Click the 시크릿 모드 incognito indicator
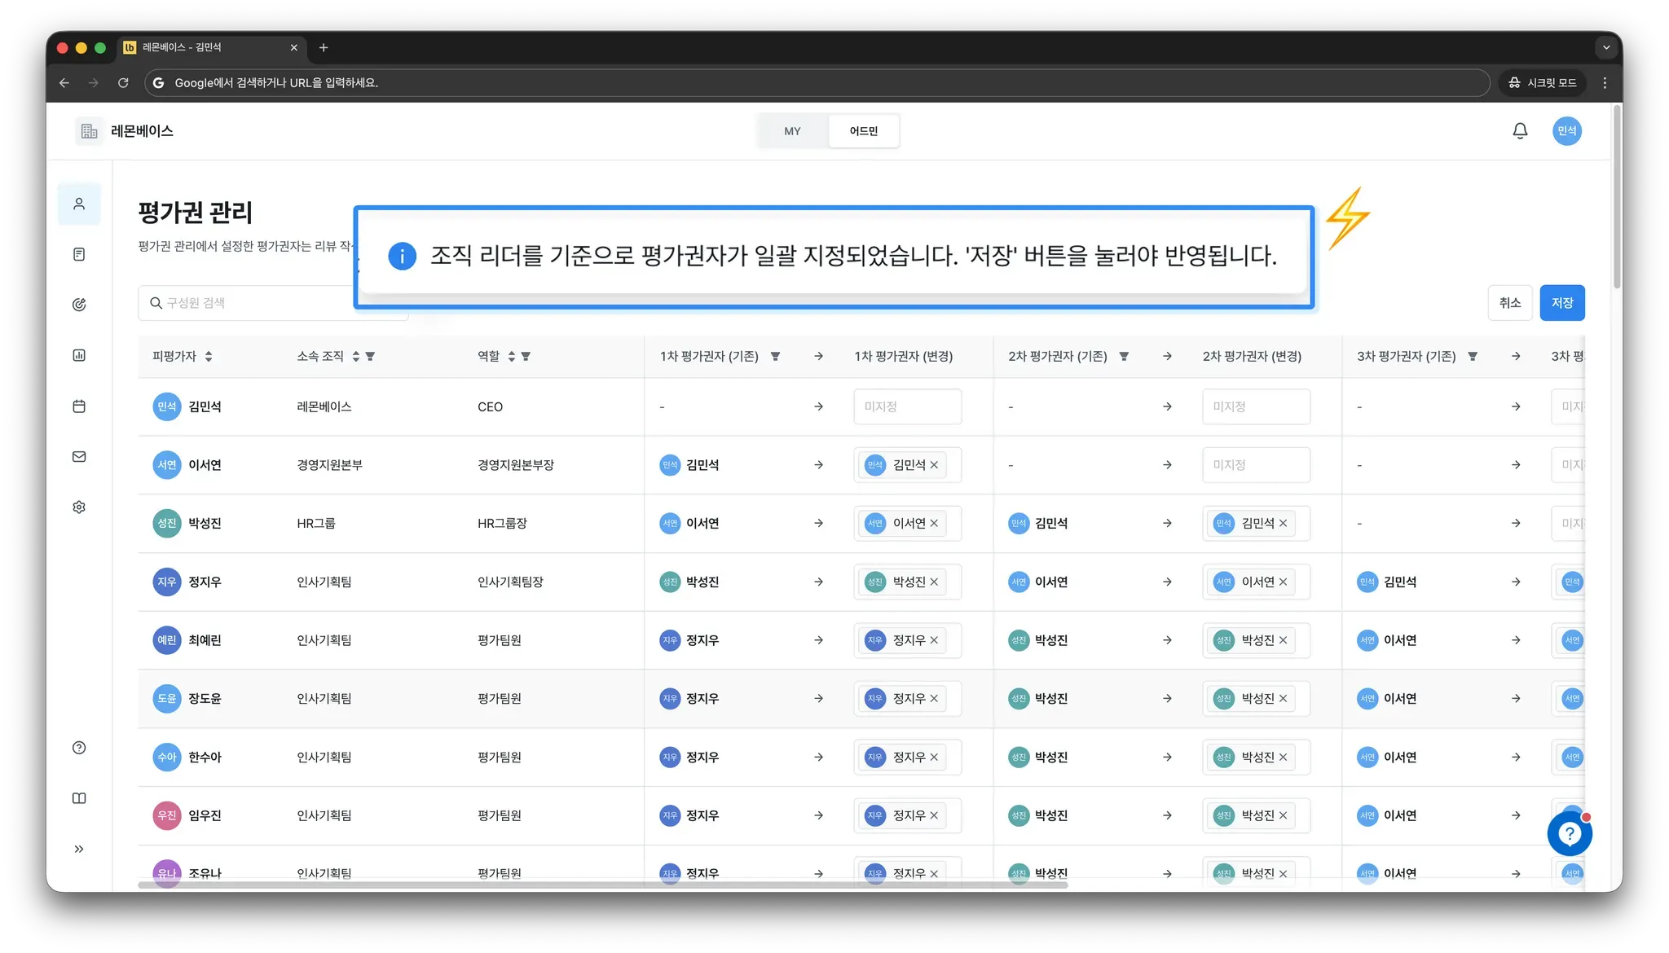The width and height of the screenshot is (1669, 953). [1543, 82]
